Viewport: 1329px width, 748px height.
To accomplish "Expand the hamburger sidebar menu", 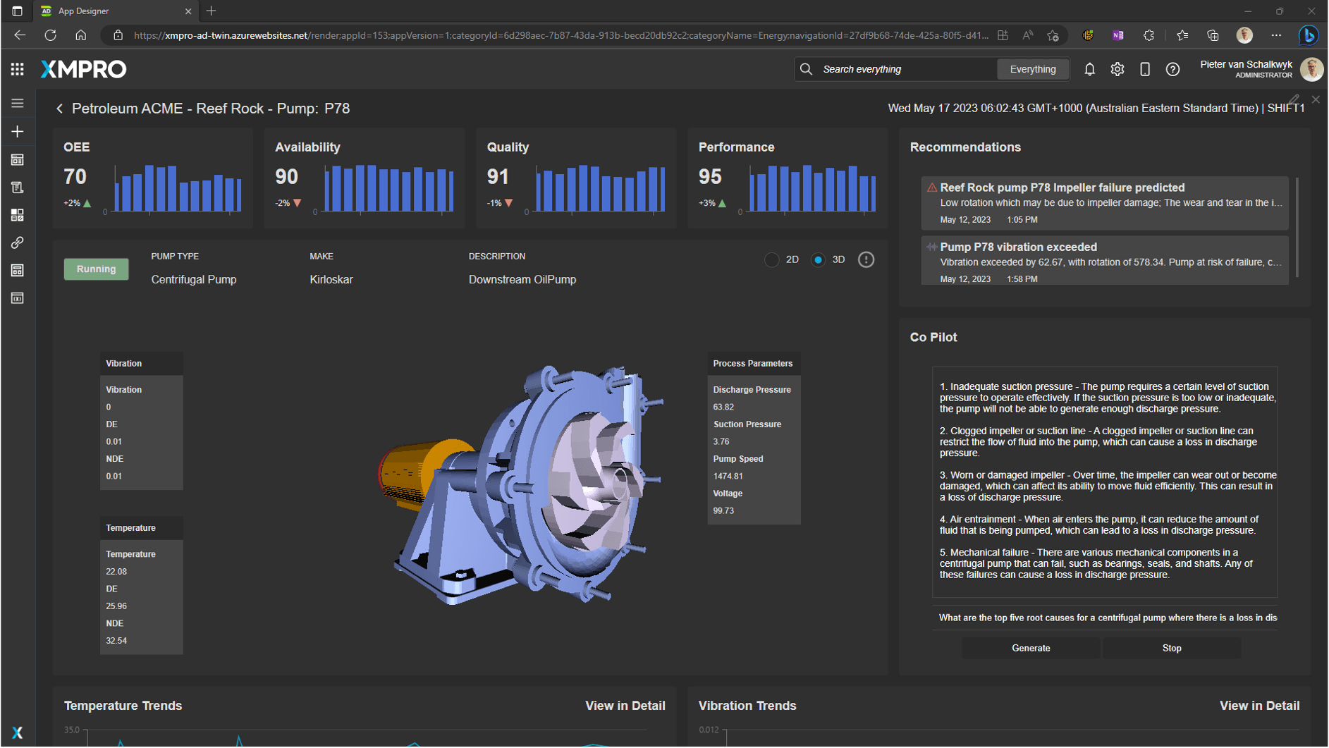I will (x=17, y=103).
